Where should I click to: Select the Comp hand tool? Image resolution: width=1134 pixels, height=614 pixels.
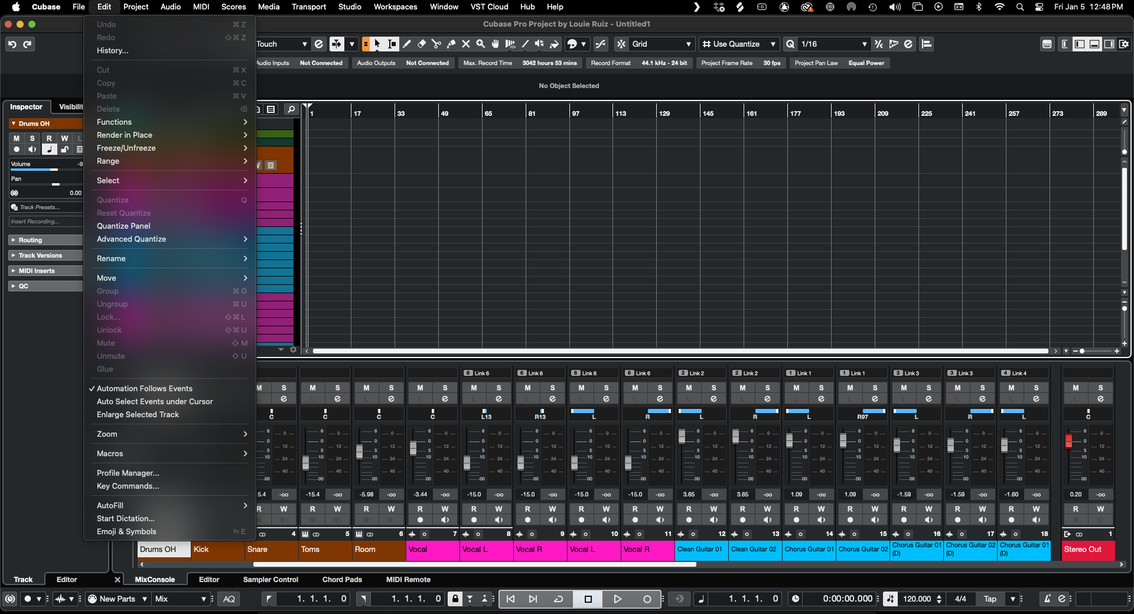[496, 44]
